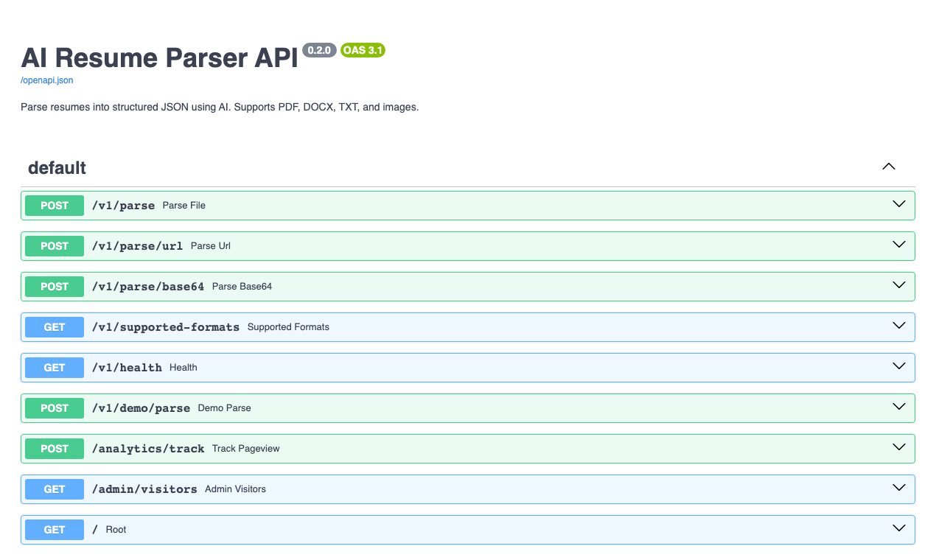Viewport: 936px width, 560px height.
Task: Expand the /v1/parse endpoint details
Action: click(x=898, y=204)
